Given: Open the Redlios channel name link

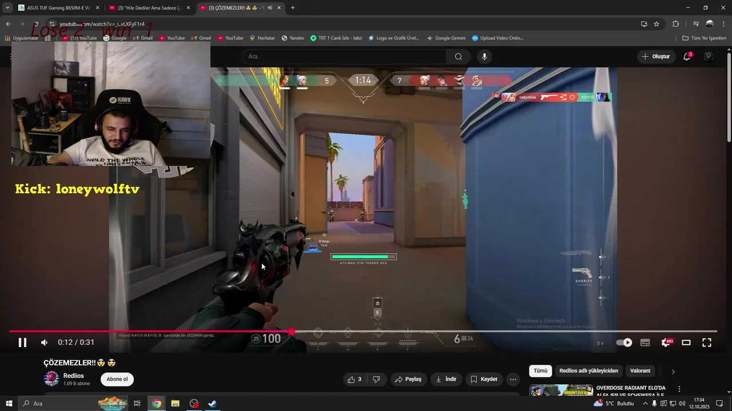Looking at the screenshot, I should point(74,376).
